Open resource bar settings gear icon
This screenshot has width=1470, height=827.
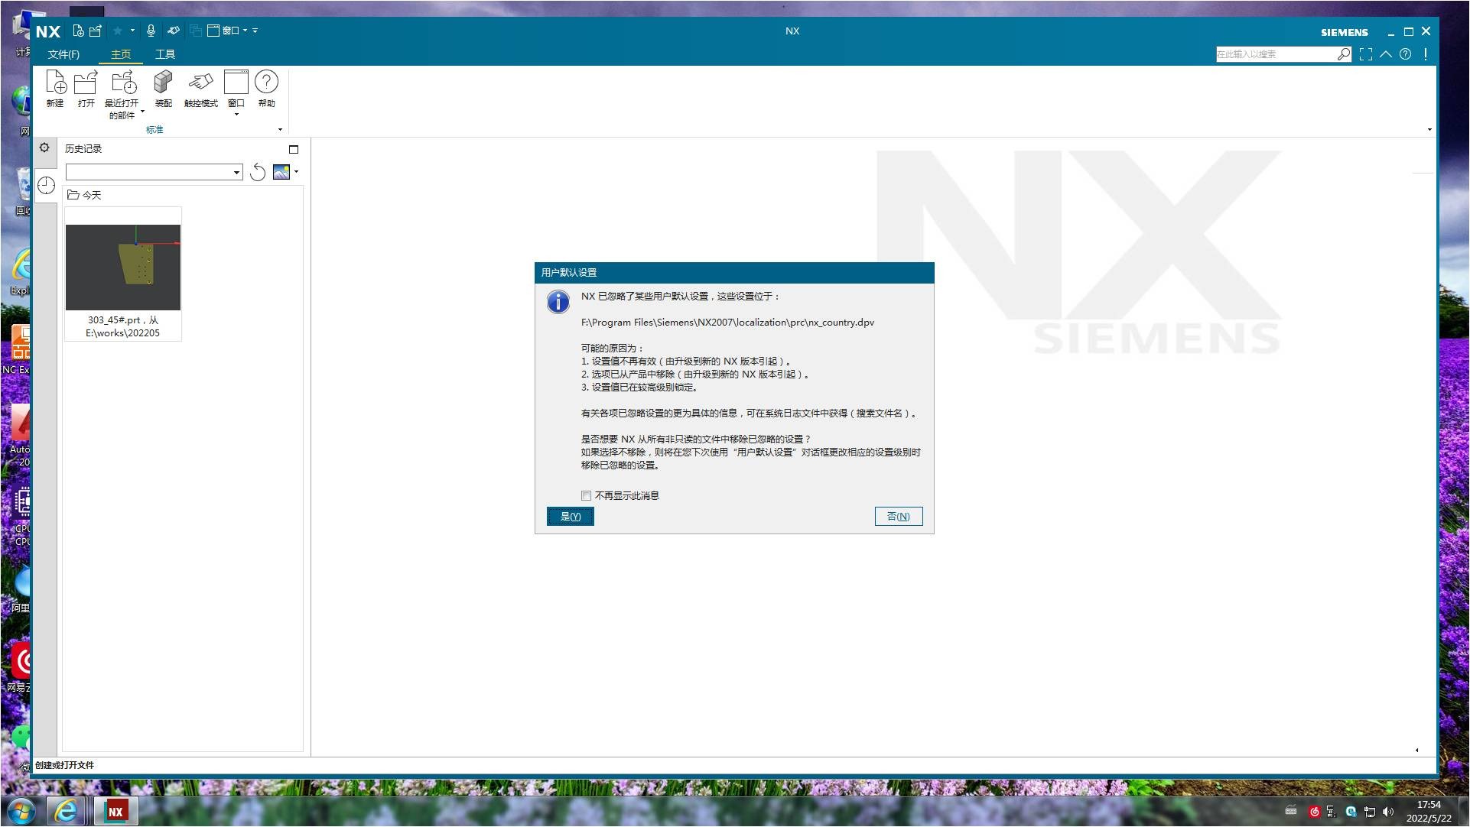pos(44,148)
